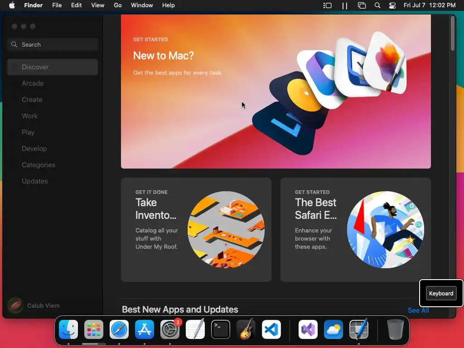Click the pause bars menu bar icon

click(345, 5)
